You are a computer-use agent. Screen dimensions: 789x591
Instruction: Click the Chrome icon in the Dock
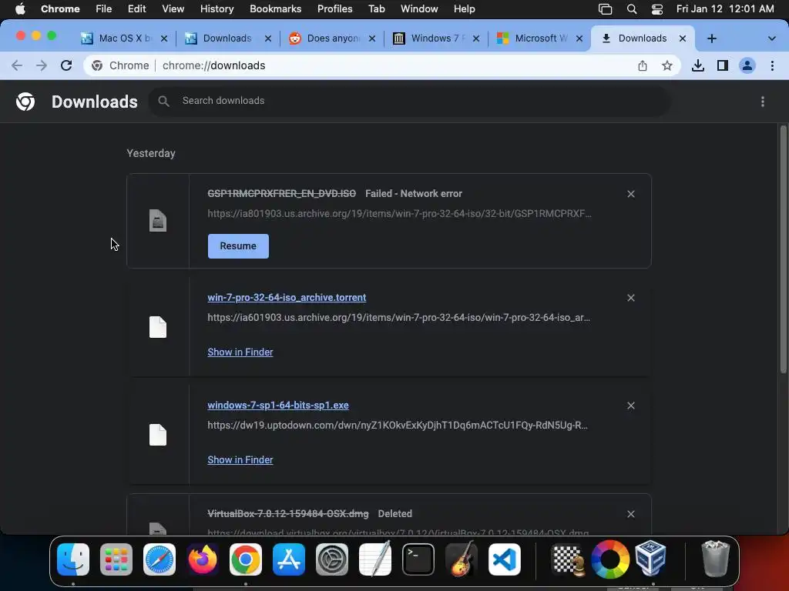click(x=246, y=559)
